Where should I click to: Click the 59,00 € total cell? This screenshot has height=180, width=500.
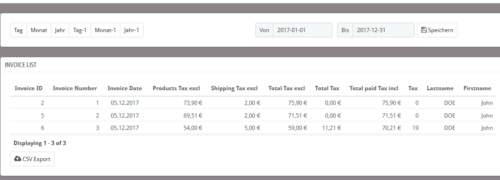[297, 128]
